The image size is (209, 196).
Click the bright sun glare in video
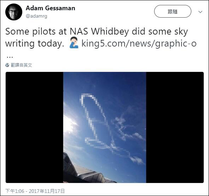click(x=68, y=125)
